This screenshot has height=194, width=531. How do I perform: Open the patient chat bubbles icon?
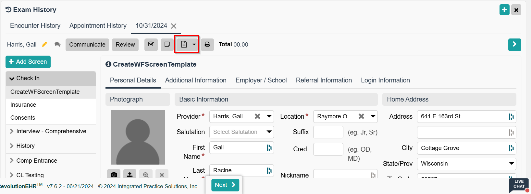[57, 45]
